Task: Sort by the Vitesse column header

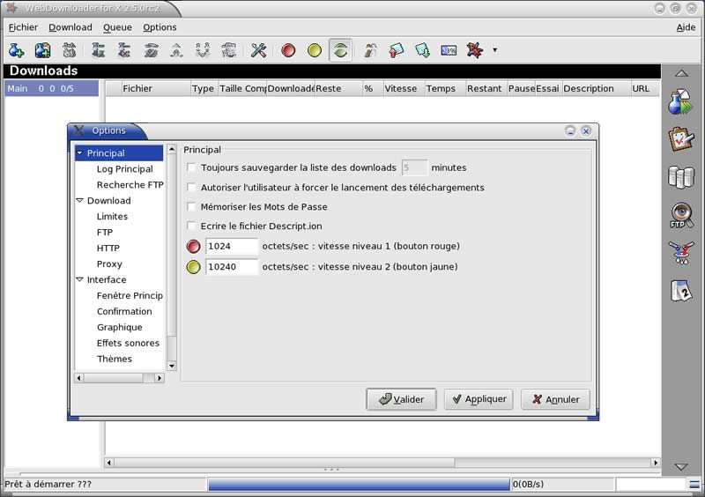Action: [404, 89]
